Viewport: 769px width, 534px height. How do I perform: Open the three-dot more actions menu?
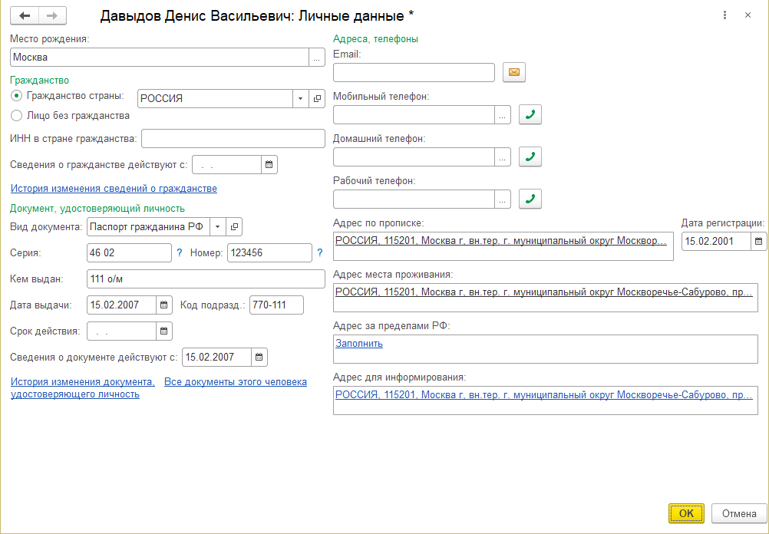coord(725,15)
